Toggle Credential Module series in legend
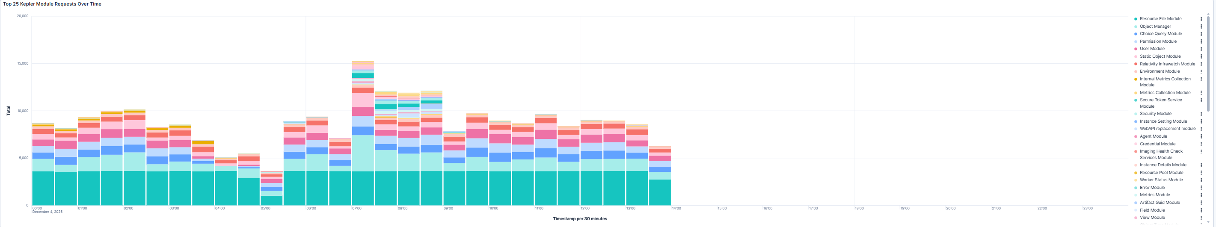This screenshot has width=1216, height=227. click(1157, 144)
